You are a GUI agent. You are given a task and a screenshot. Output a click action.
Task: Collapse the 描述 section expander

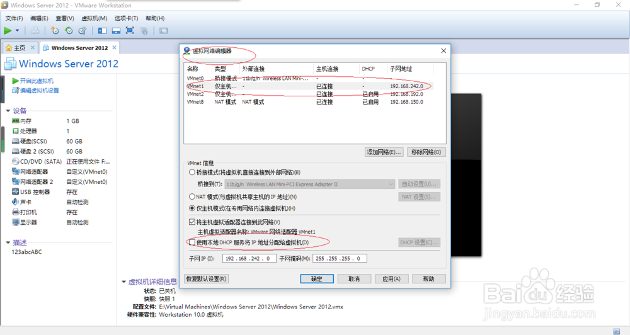(8, 242)
